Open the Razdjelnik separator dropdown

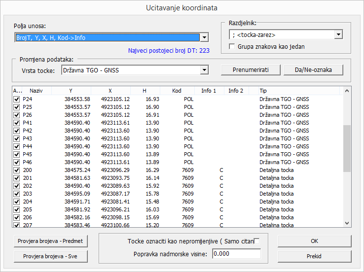[x=338, y=35]
